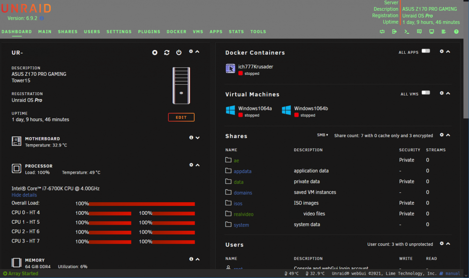Image resolution: width=469 pixels, height=278 pixels.
Task: Open the SETTINGS tab
Action: pyautogui.click(x=119, y=32)
